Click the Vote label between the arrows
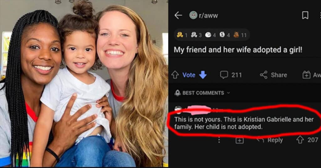321x168 pixels. click(189, 75)
